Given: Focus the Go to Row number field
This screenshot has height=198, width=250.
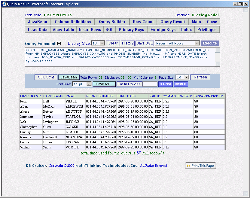Looking at the screenshot, I should click(x=150, y=84).
